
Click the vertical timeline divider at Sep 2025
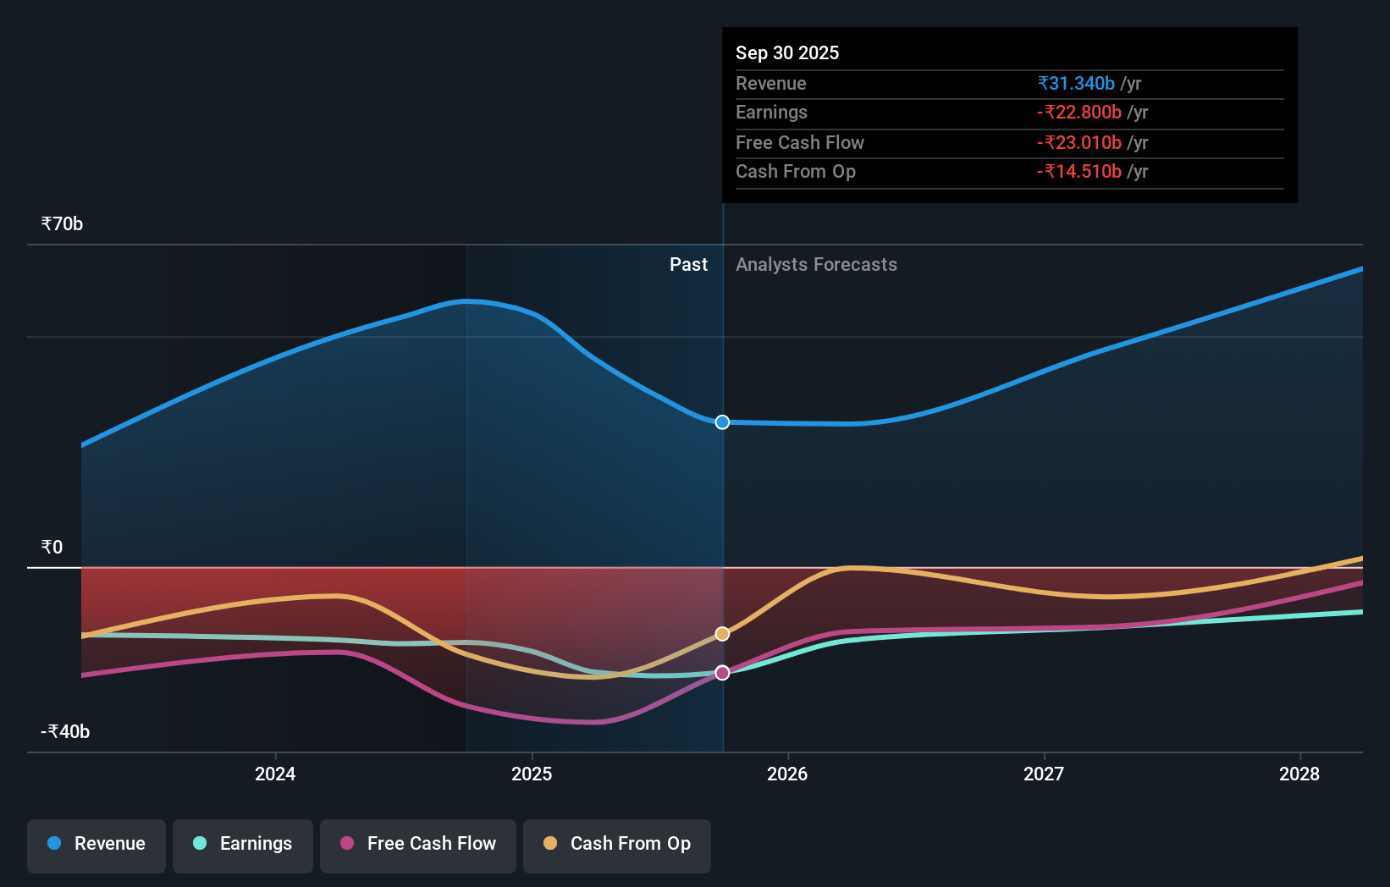(x=722, y=508)
